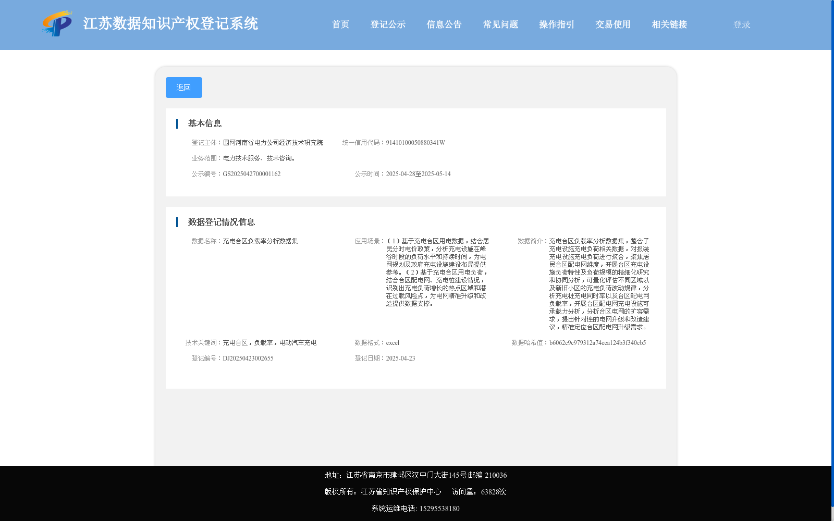Image resolution: width=834 pixels, height=521 pixels.
Task: Click the footer address line
Action: (415, 475)
